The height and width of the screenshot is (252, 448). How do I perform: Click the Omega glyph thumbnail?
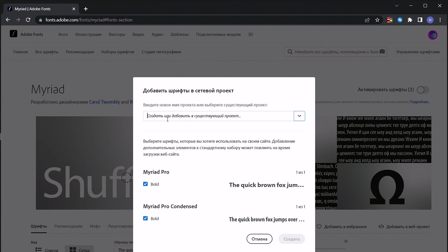pos(384,186)
